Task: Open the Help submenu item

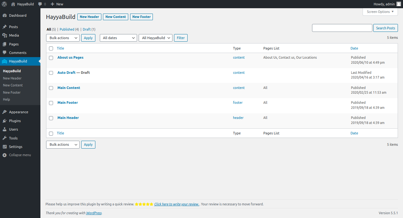Action: coord(6,99)
